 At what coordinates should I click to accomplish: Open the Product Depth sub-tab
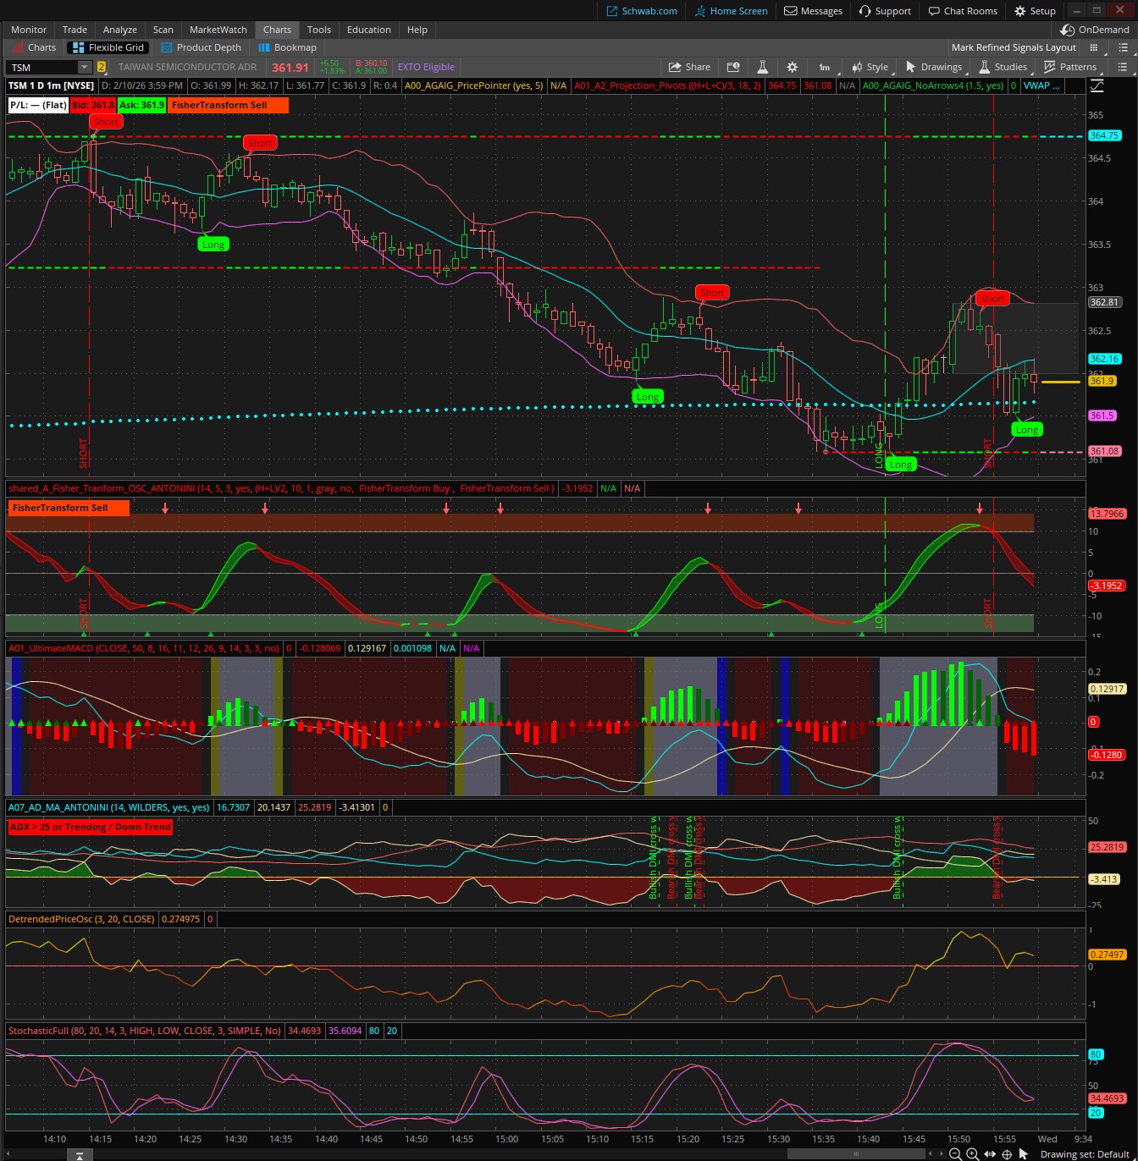pos(202,47)
